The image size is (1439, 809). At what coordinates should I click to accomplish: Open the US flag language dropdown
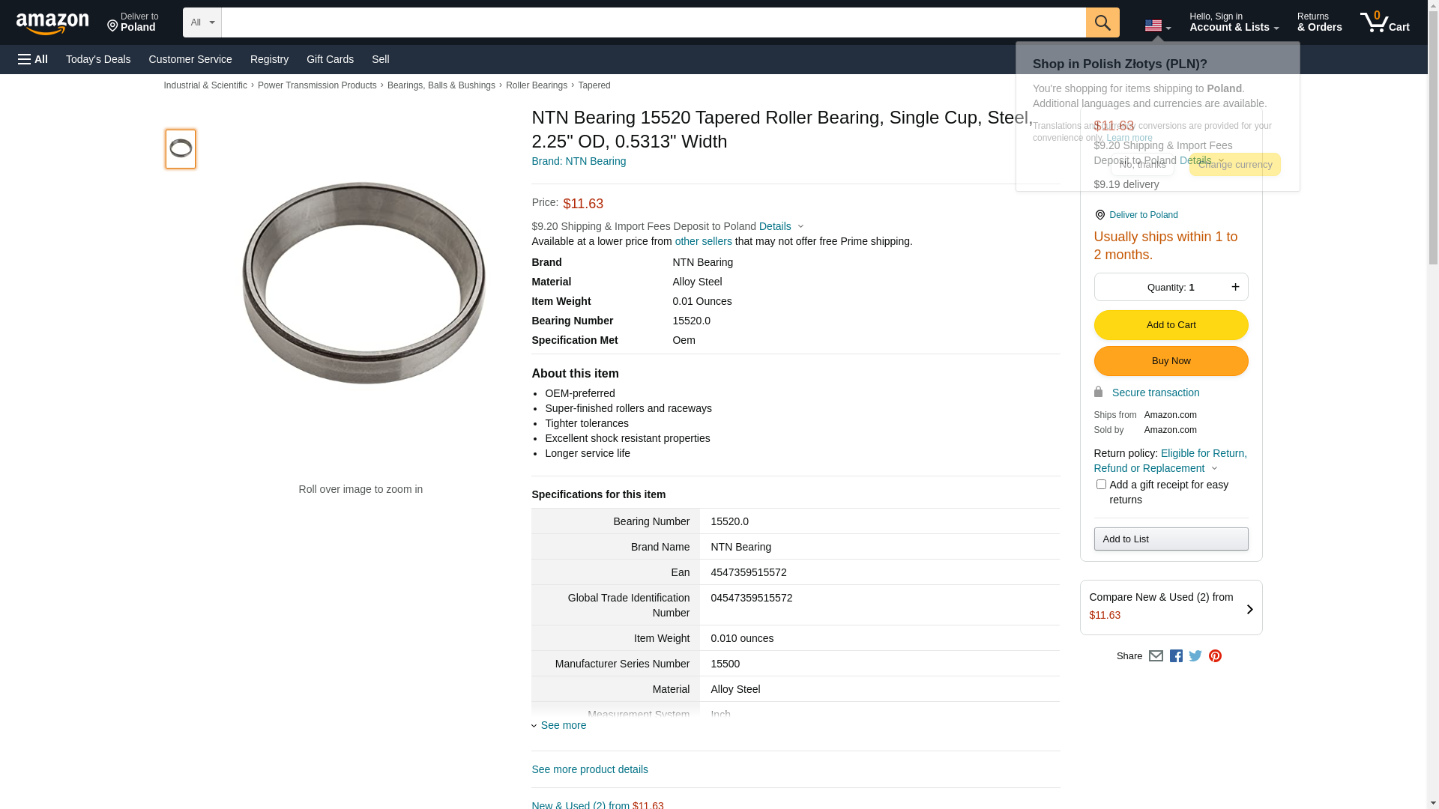1157,26
